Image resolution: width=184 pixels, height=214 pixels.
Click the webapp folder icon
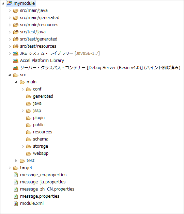[29, 153]
